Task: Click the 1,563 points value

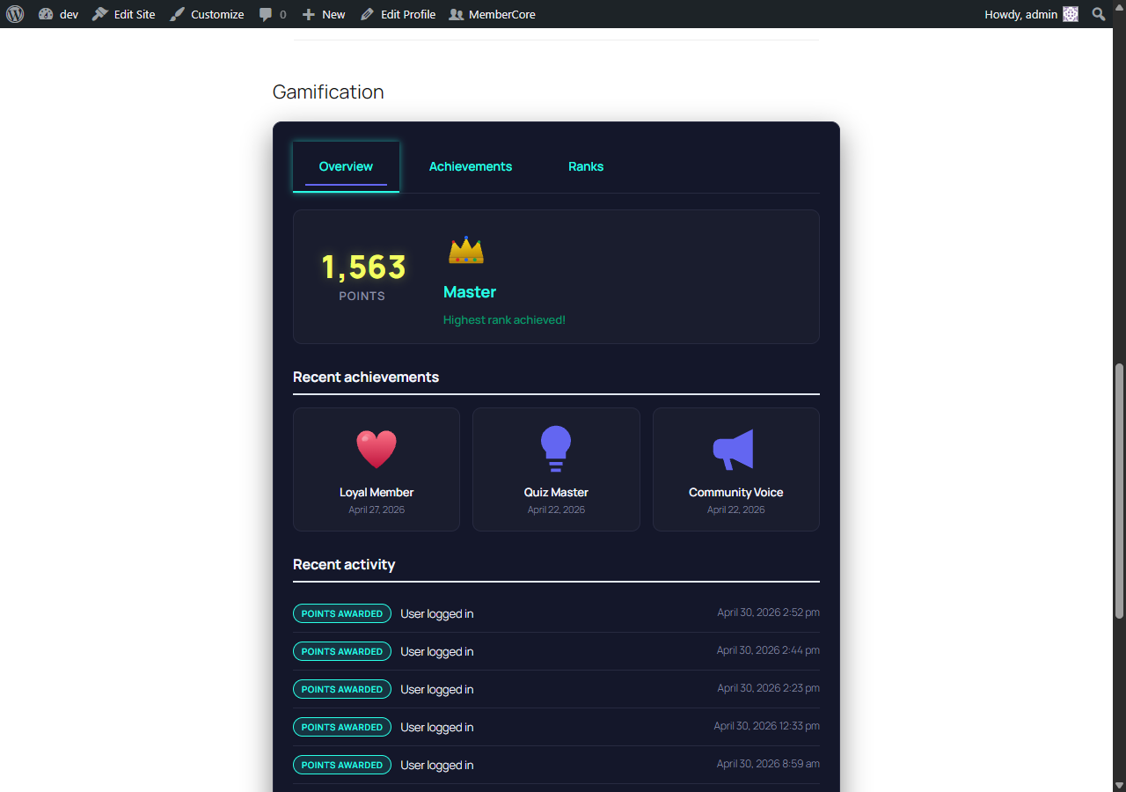Action: (363, 267)
